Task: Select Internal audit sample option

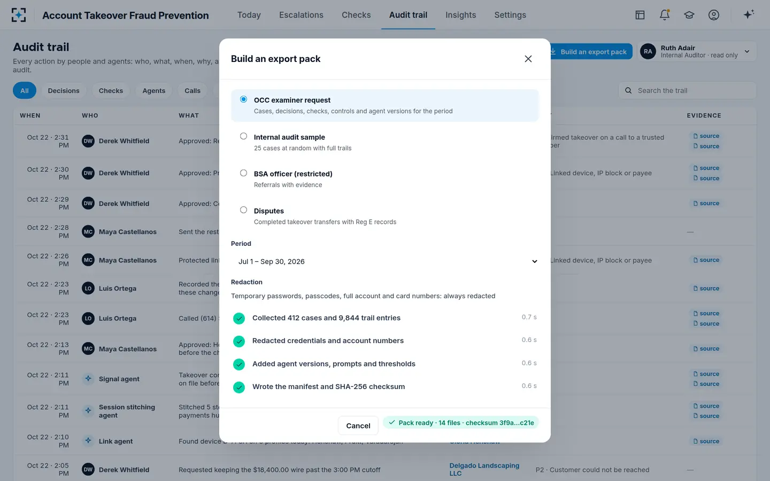Action: click(x=384, y=142)
